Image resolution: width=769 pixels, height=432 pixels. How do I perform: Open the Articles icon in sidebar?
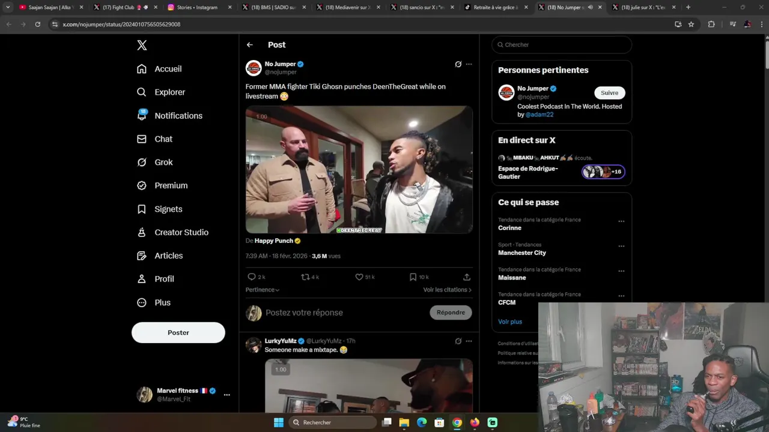pyautogui.click(x=142, y=256)
